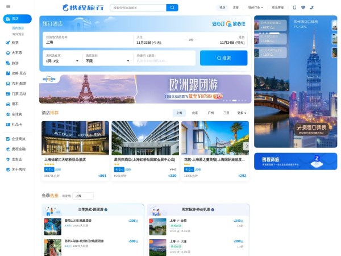Viewport: 341px width, 256px height.
Task: Open 礼品卡 gift card in sidebar
Action: point(16,124)
